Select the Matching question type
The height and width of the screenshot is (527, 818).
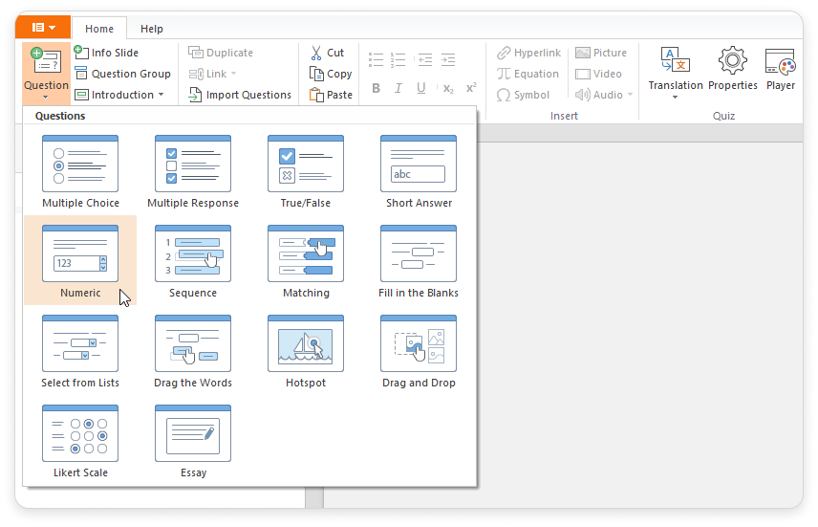click(306, 261)
